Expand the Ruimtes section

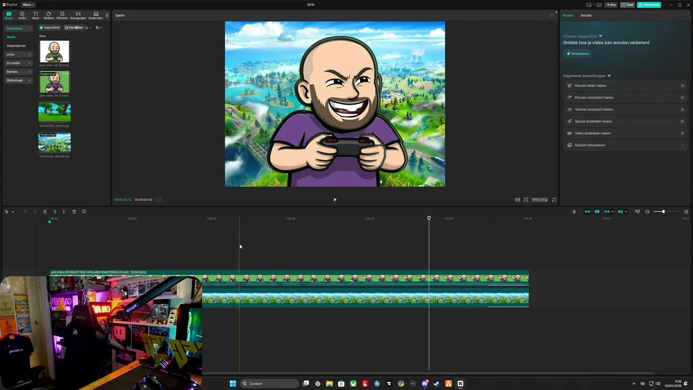click(x=18, y=71)
